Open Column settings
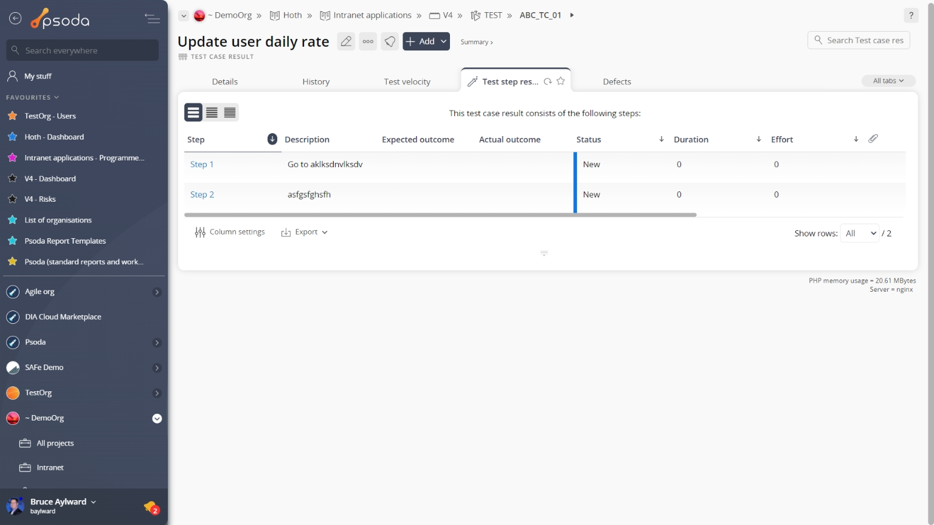This screenshot has height=525, width=934. click(230, 232)
